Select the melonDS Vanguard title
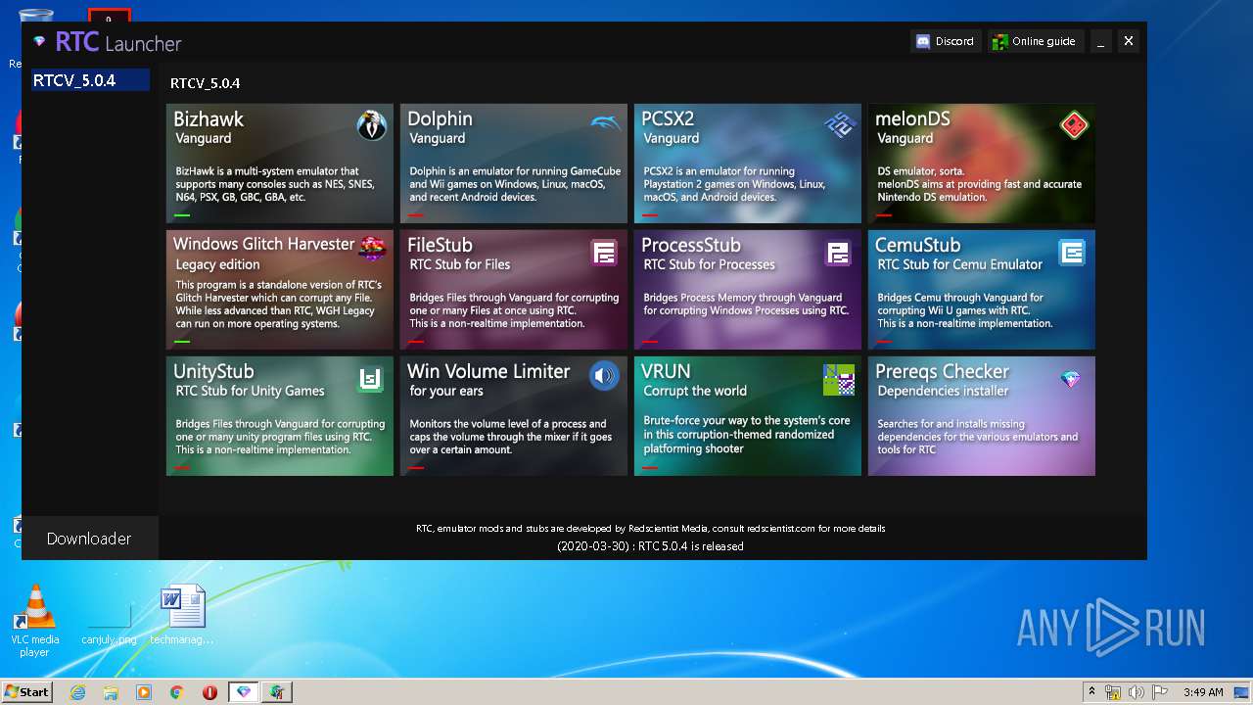The width and height of the screenshot is (1253, 705). click(x=912, y=119)
